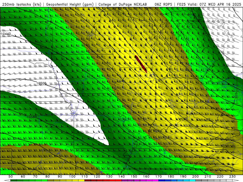The height and width of the screenshot is (182, 243).
Task: Pick the bright yellow swatch left of the 110 mark
Action: point(81,180)
